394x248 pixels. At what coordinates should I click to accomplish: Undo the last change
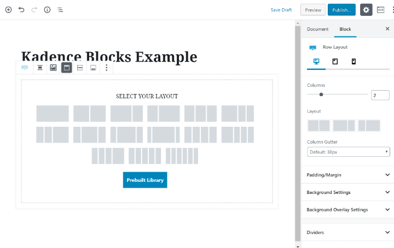point(21,10)
